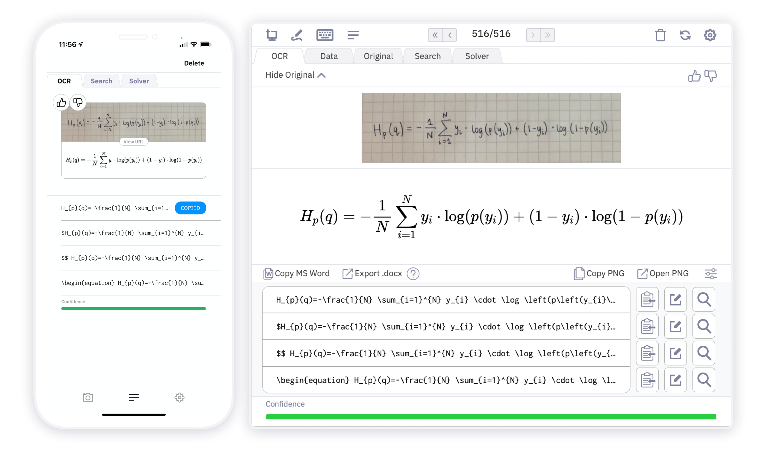
Task: Toggle the text lines icon bottom bar
Action: pos(133,397)
